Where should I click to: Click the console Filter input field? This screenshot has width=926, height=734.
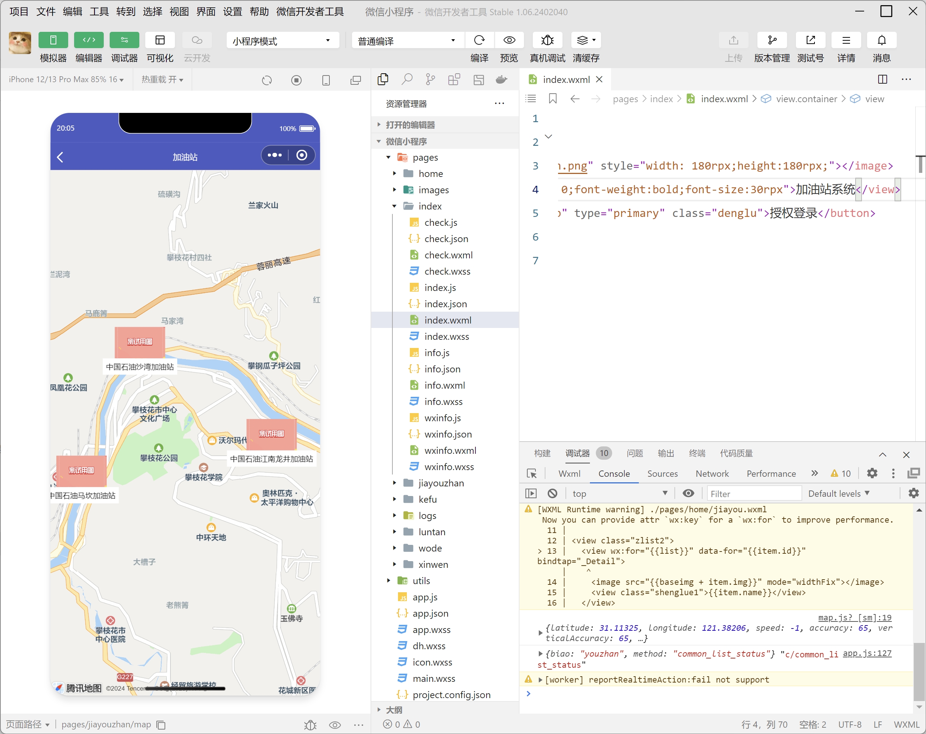click(754, 494)
